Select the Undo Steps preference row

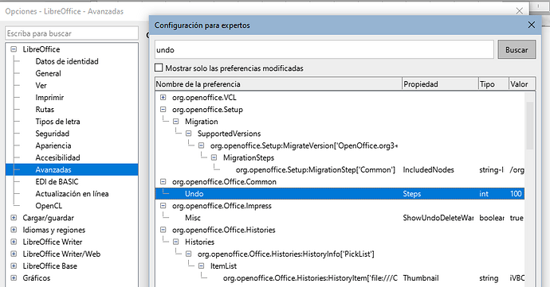click(x=340, y=193)
